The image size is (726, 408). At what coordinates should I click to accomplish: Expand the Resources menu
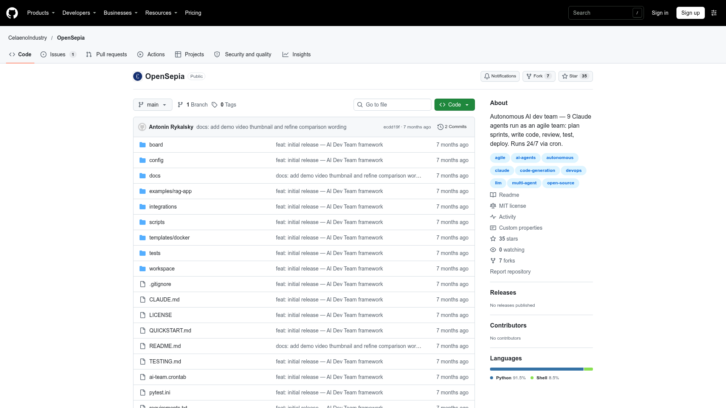[161, 13]
